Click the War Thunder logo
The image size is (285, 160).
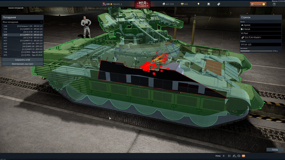pos(143,4)
